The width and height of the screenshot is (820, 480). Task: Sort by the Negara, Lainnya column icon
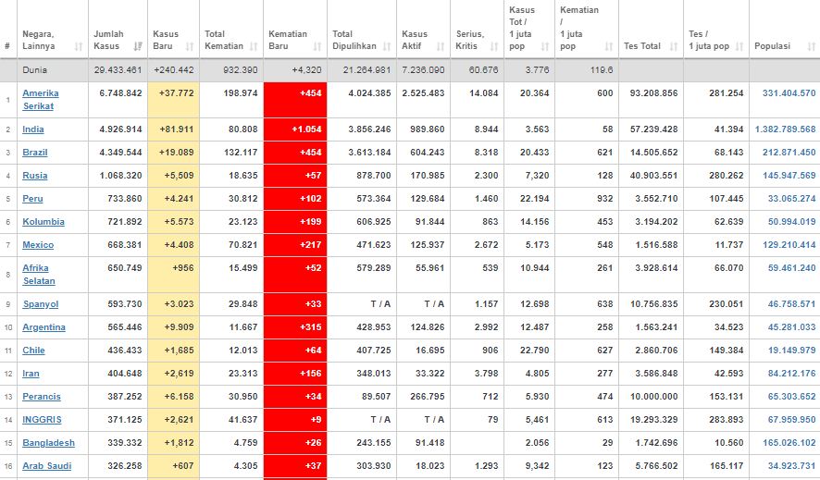click(x=79, y=46)
